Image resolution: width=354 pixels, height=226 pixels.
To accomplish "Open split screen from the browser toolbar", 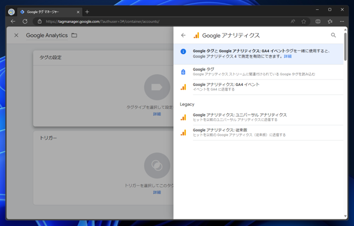I will (x=318, y=21).
